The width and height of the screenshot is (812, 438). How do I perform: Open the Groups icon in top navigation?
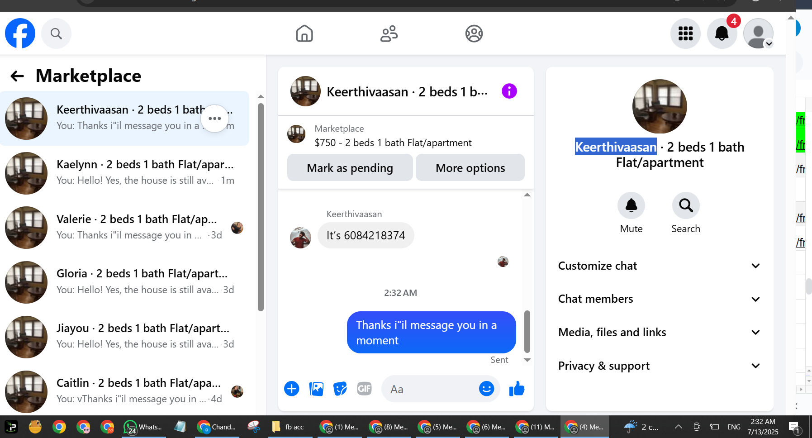pos(474,33)
